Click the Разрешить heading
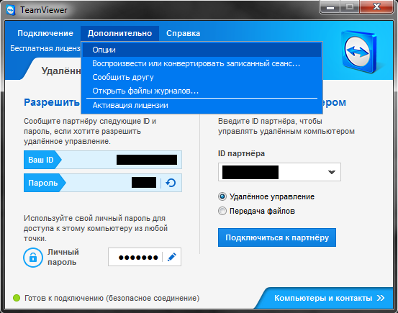Viewport: 398px width, 313px height. tap(52, 102)
